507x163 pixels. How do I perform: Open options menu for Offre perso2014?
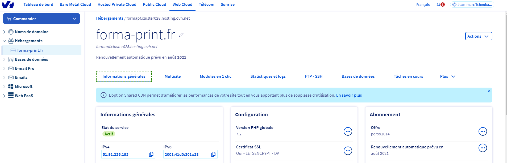(x=483, y=131)
